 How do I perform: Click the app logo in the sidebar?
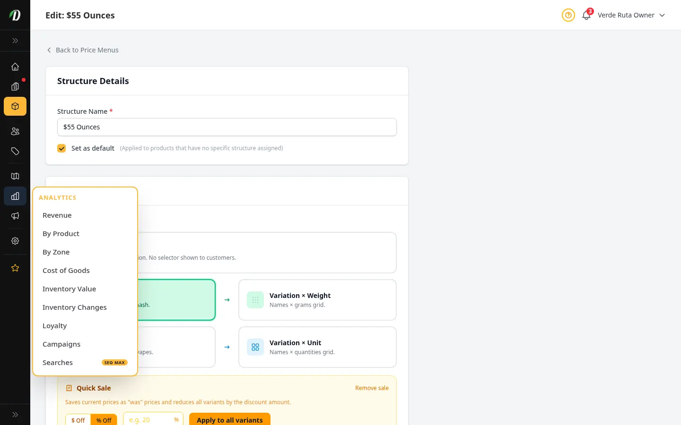pos(15,15)
